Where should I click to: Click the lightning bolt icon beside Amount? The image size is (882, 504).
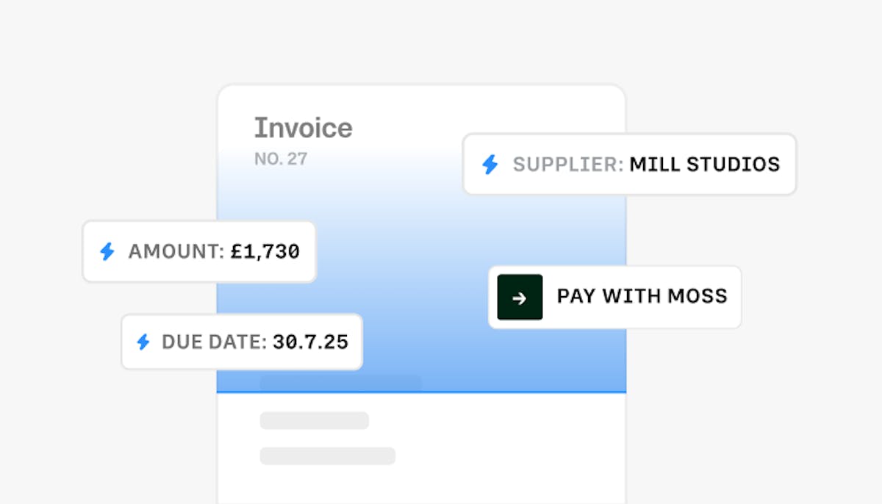coord(107,252)
